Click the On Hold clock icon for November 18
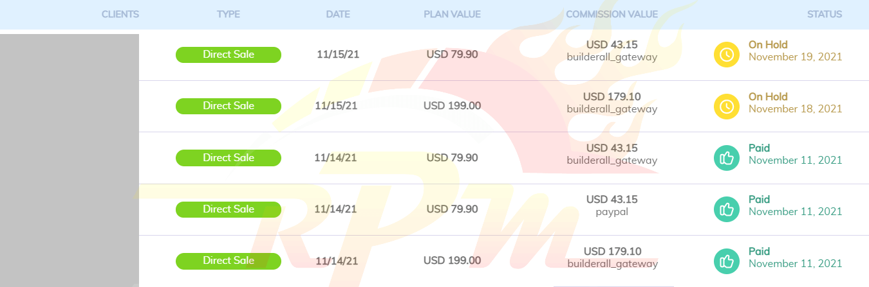869x287 pixels. 727,107
